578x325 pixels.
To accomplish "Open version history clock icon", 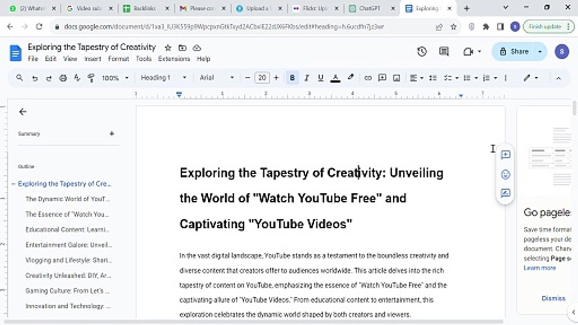I will (422, 51).
